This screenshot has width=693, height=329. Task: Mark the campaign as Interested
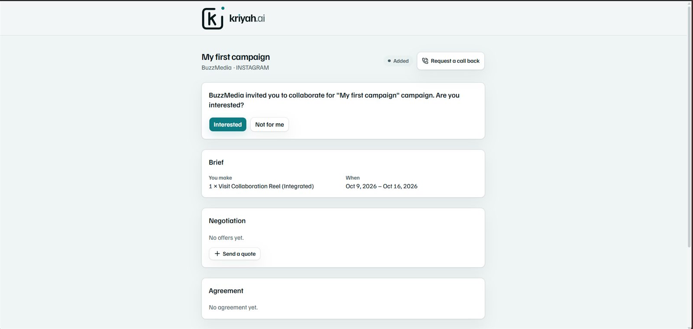click(228, 125)
